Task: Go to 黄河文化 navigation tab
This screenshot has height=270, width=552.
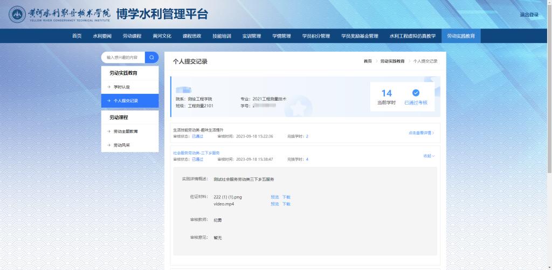Action: 162,36
